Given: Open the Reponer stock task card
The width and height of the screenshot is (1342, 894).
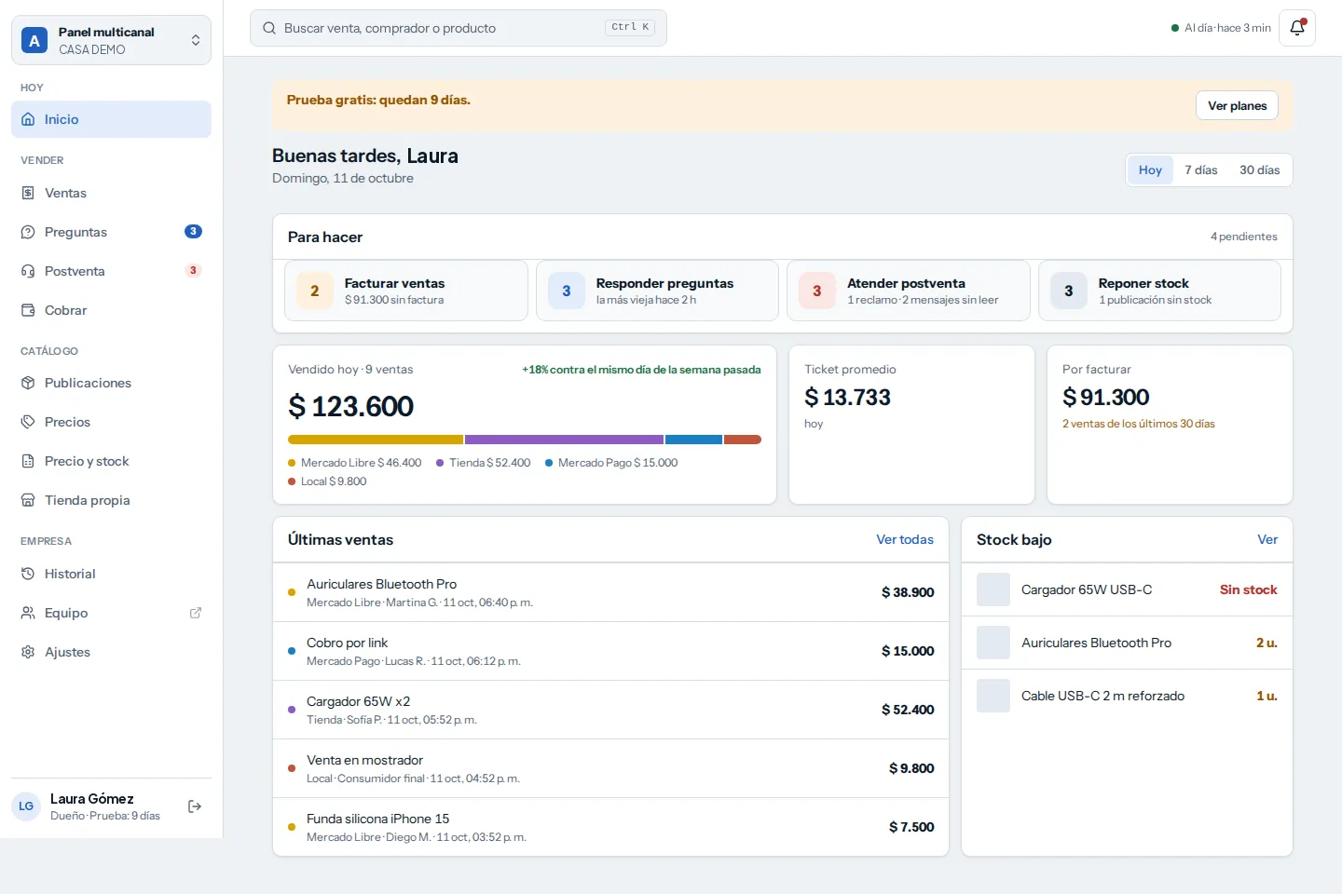Looking at the screenshot, I should [1159, 291].
